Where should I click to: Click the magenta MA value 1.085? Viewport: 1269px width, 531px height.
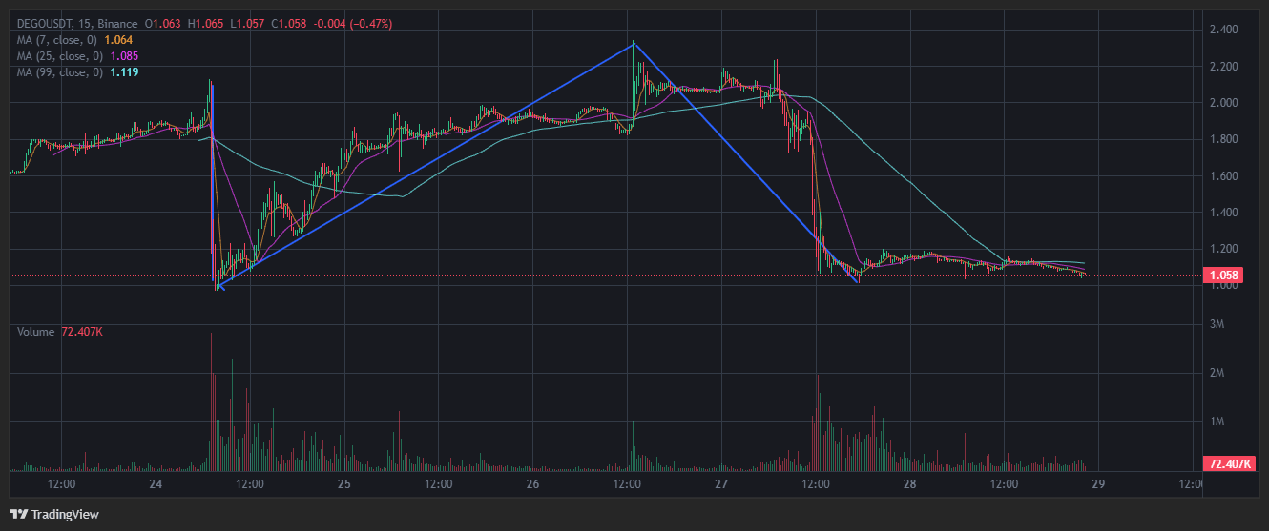(x=124, y=56)
